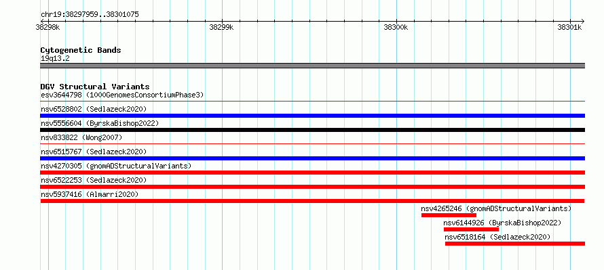Click the short red nsv4265246 bar

449,215
